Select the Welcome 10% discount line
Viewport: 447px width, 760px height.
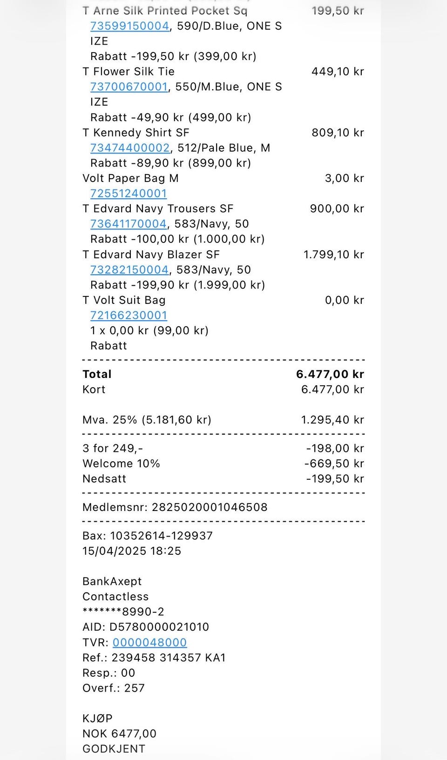point(223,464)
